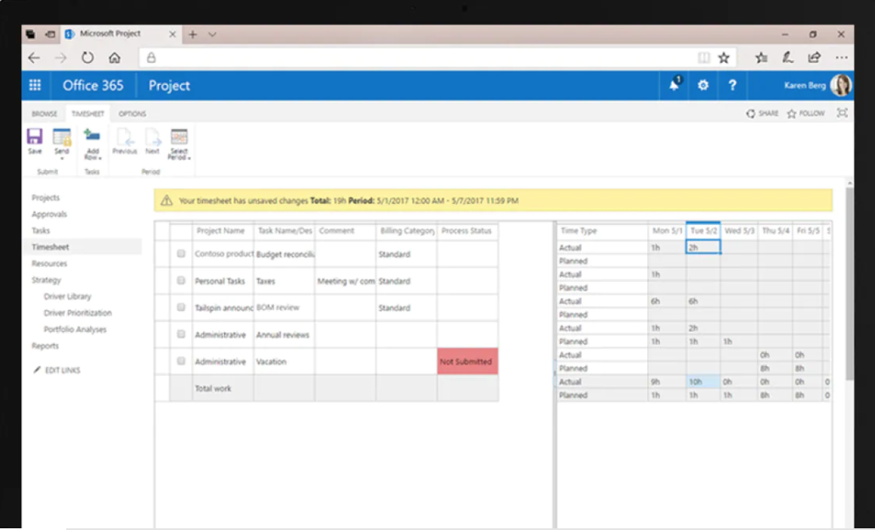
Task: Check the Tailspin announcement row checkbox
Action: (x=181, y=307)
